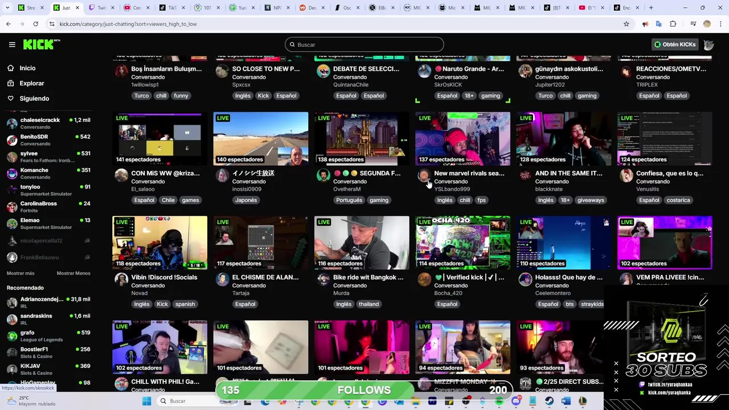729x410 pixels.
Task: Click OvelheraM channel avatar
Action: [x=323, y=175]
